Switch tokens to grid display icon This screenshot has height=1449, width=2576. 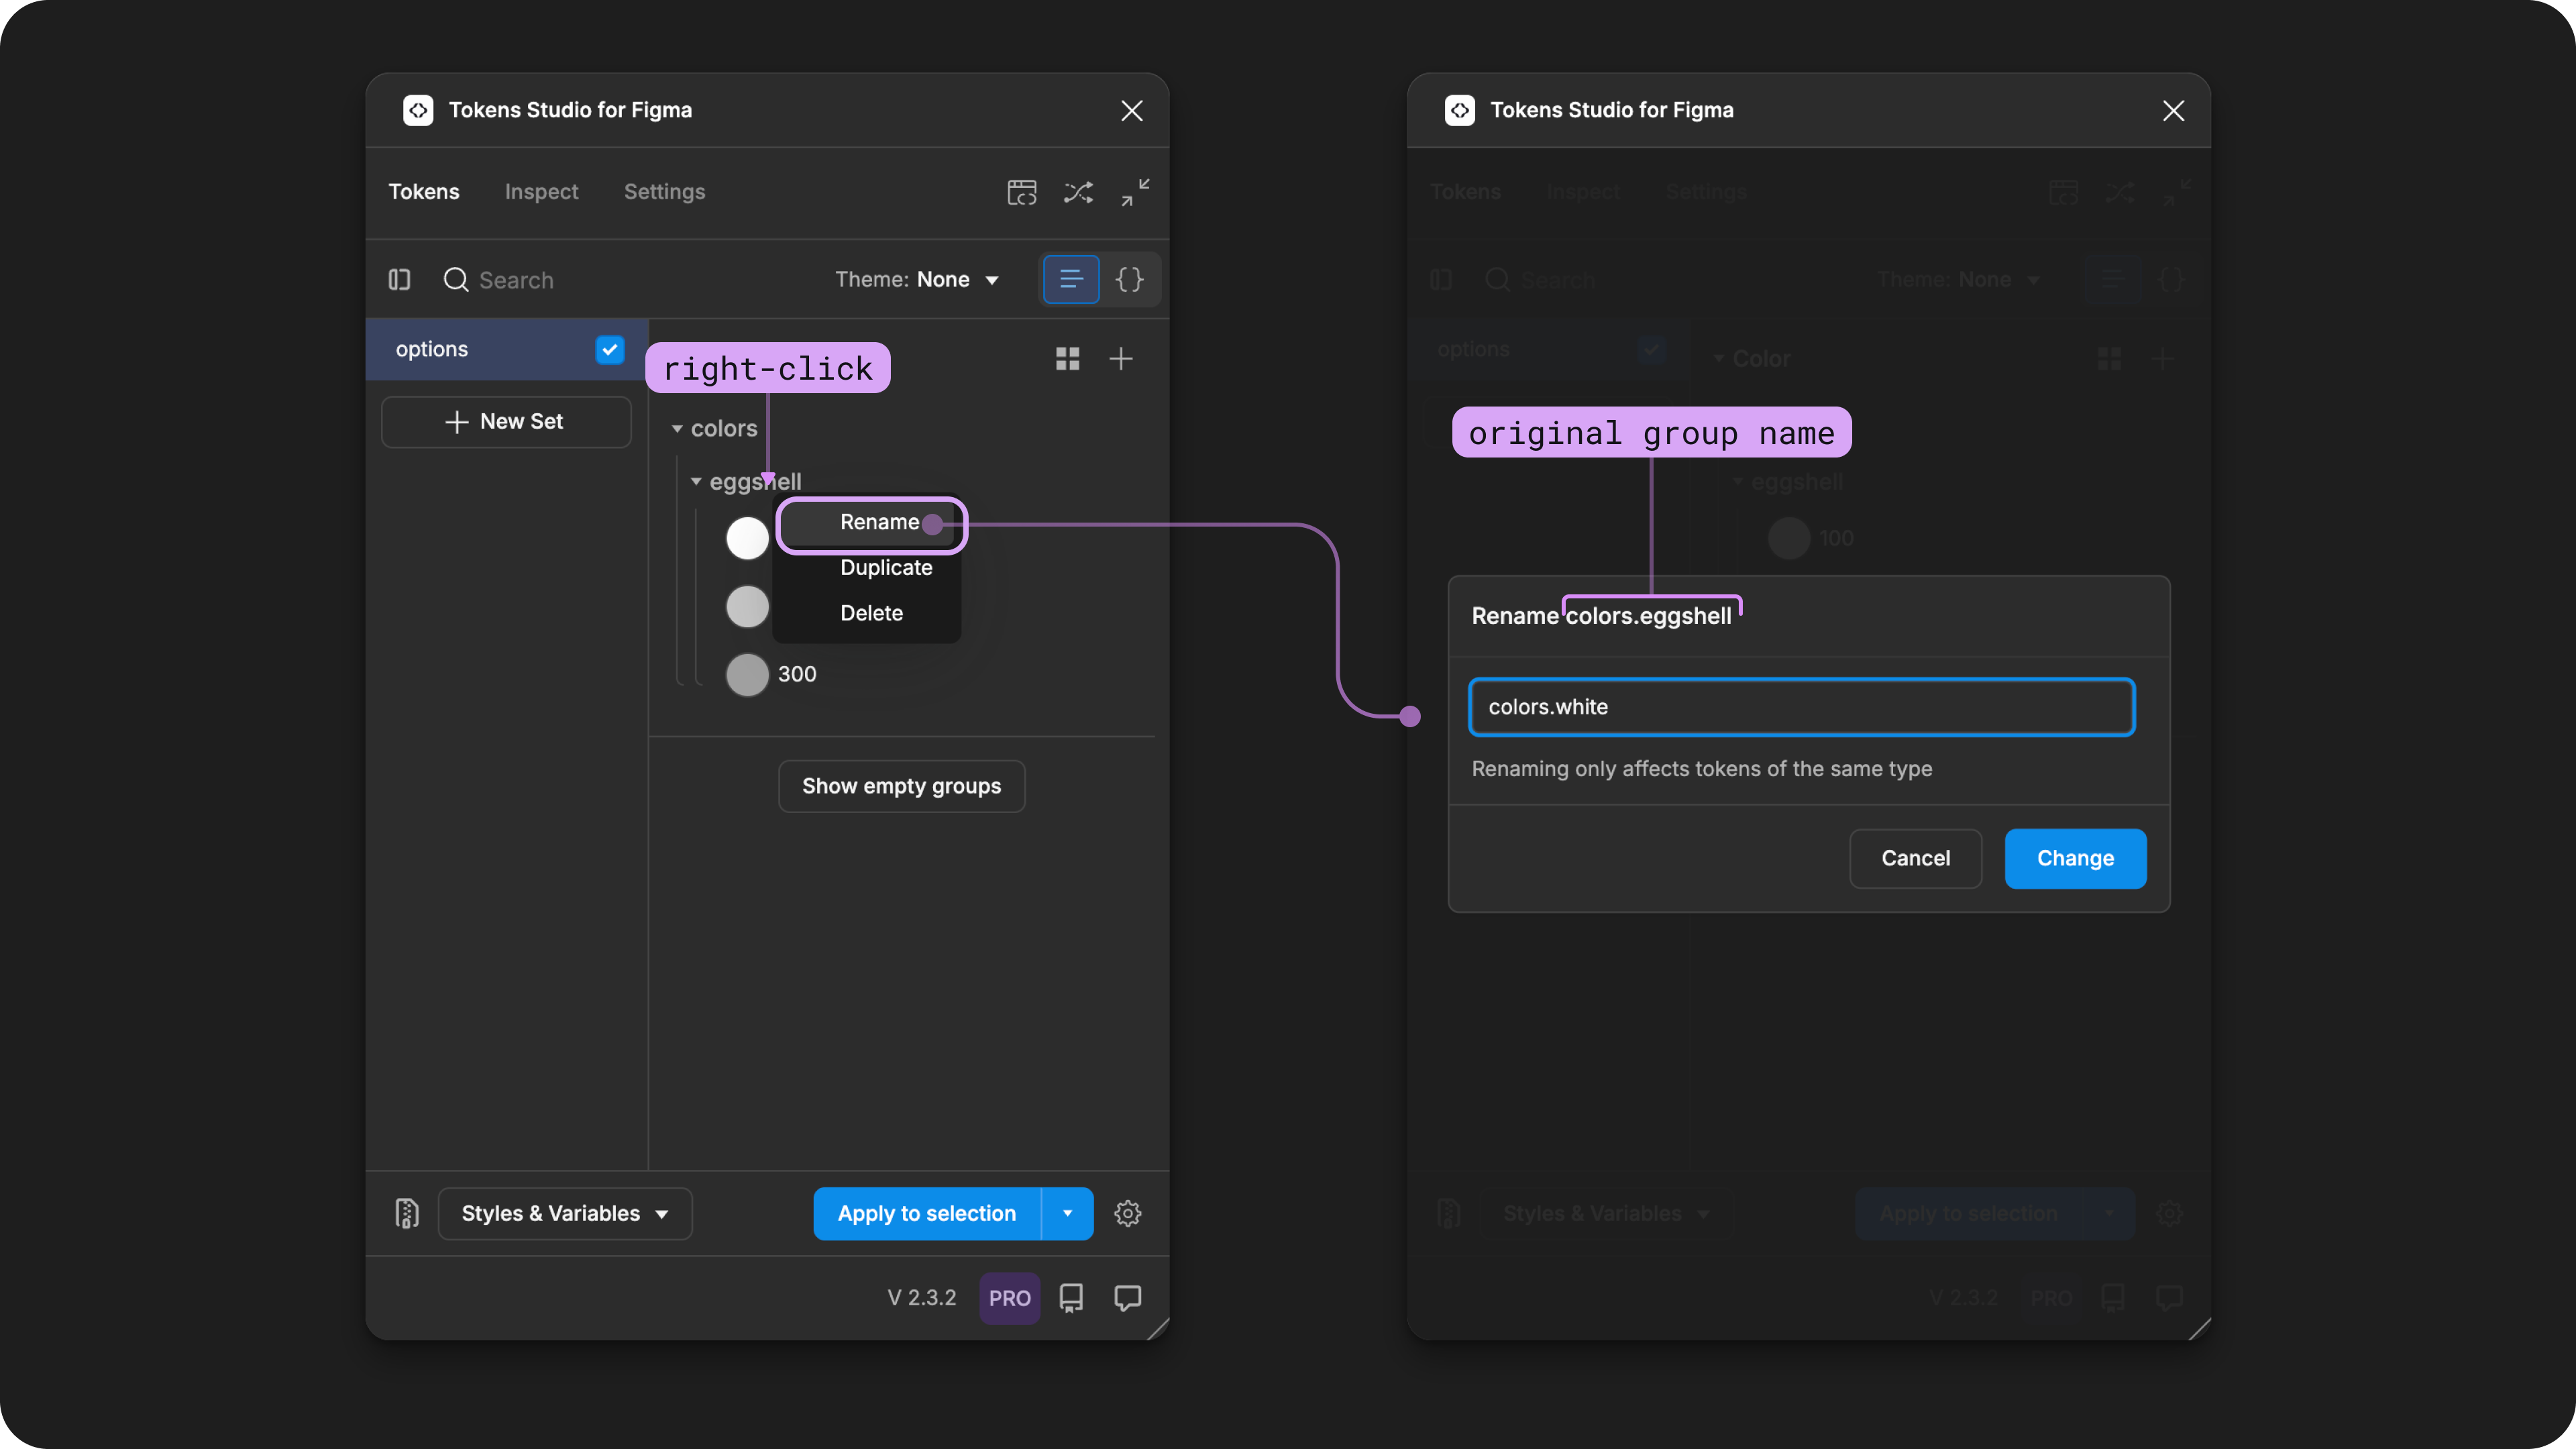(x=1068, y=358)
